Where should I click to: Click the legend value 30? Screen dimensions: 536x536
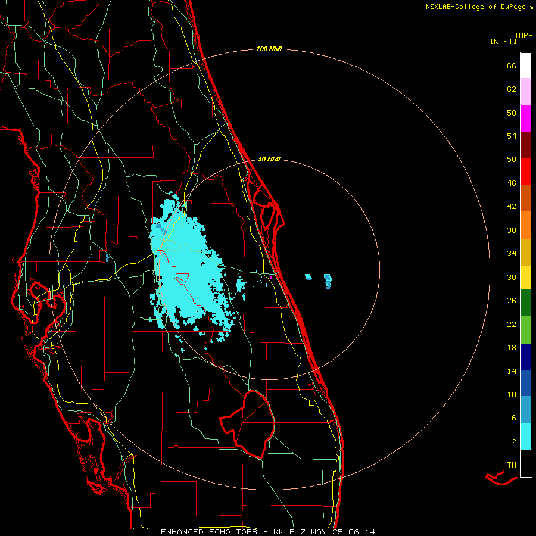[512, 277]
